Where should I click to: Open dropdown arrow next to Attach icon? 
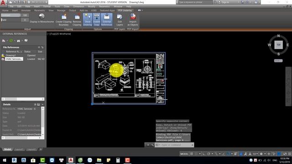[7, 41]
